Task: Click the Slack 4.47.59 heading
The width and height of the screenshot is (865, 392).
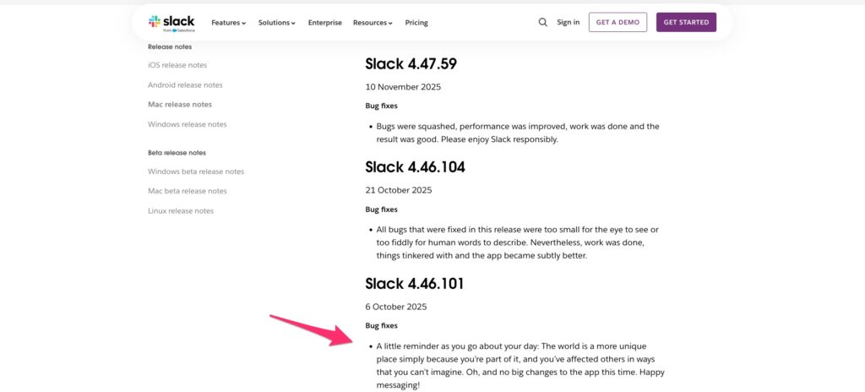Action: point(411,64)
